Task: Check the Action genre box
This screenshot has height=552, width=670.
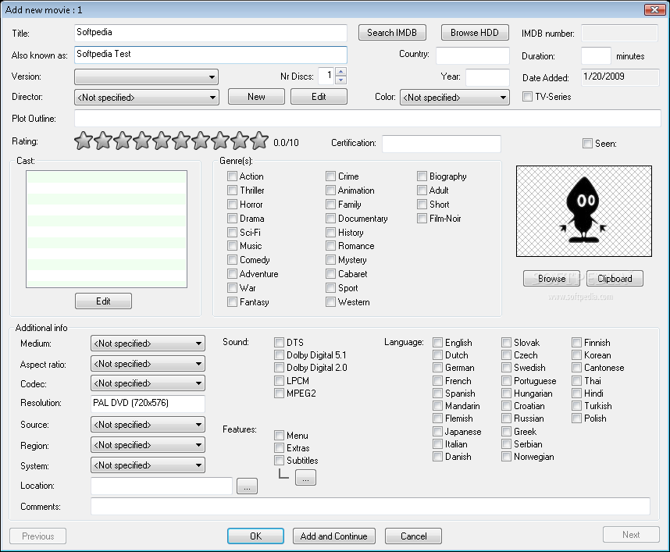Action: (x=232, y=176)
